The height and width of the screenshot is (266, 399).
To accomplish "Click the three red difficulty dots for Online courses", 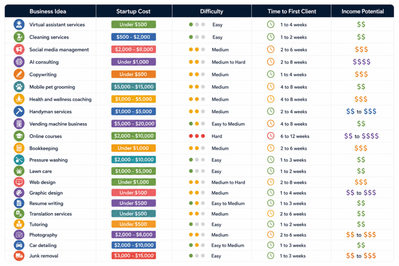I will coord(197,136).
